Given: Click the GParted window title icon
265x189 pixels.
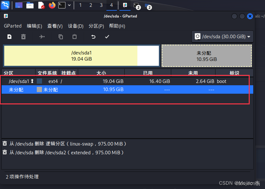Looking at the screenshot, I should click(x=6, y=16).
